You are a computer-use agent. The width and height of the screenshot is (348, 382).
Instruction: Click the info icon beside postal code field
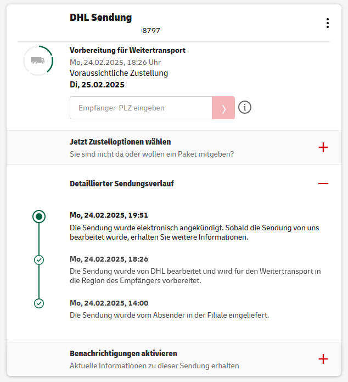pyautogui.click(x=245, y=107)
